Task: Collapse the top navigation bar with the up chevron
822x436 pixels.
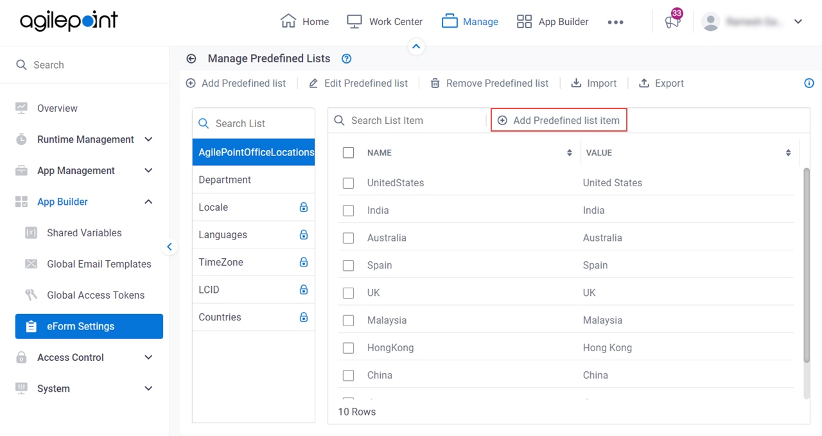Action: (416, 46)
